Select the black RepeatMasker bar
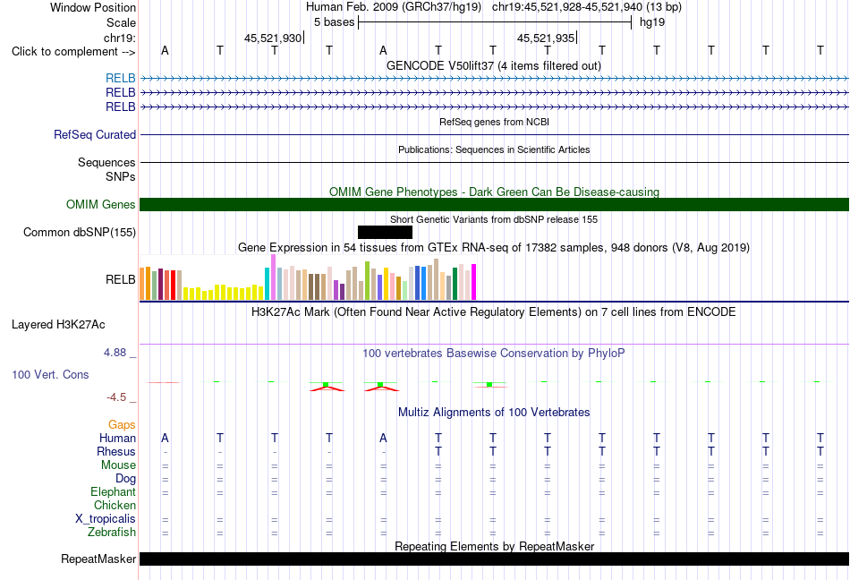The height and width of the screenshot is (580, 850). pyautogui.click(x=494, y=559)
